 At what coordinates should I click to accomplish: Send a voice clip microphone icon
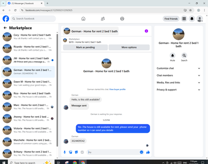coord(64,152)
